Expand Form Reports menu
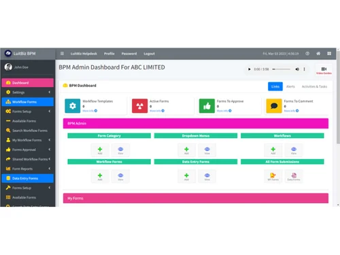This screenshot has width=340, height=255. (28, 169)
